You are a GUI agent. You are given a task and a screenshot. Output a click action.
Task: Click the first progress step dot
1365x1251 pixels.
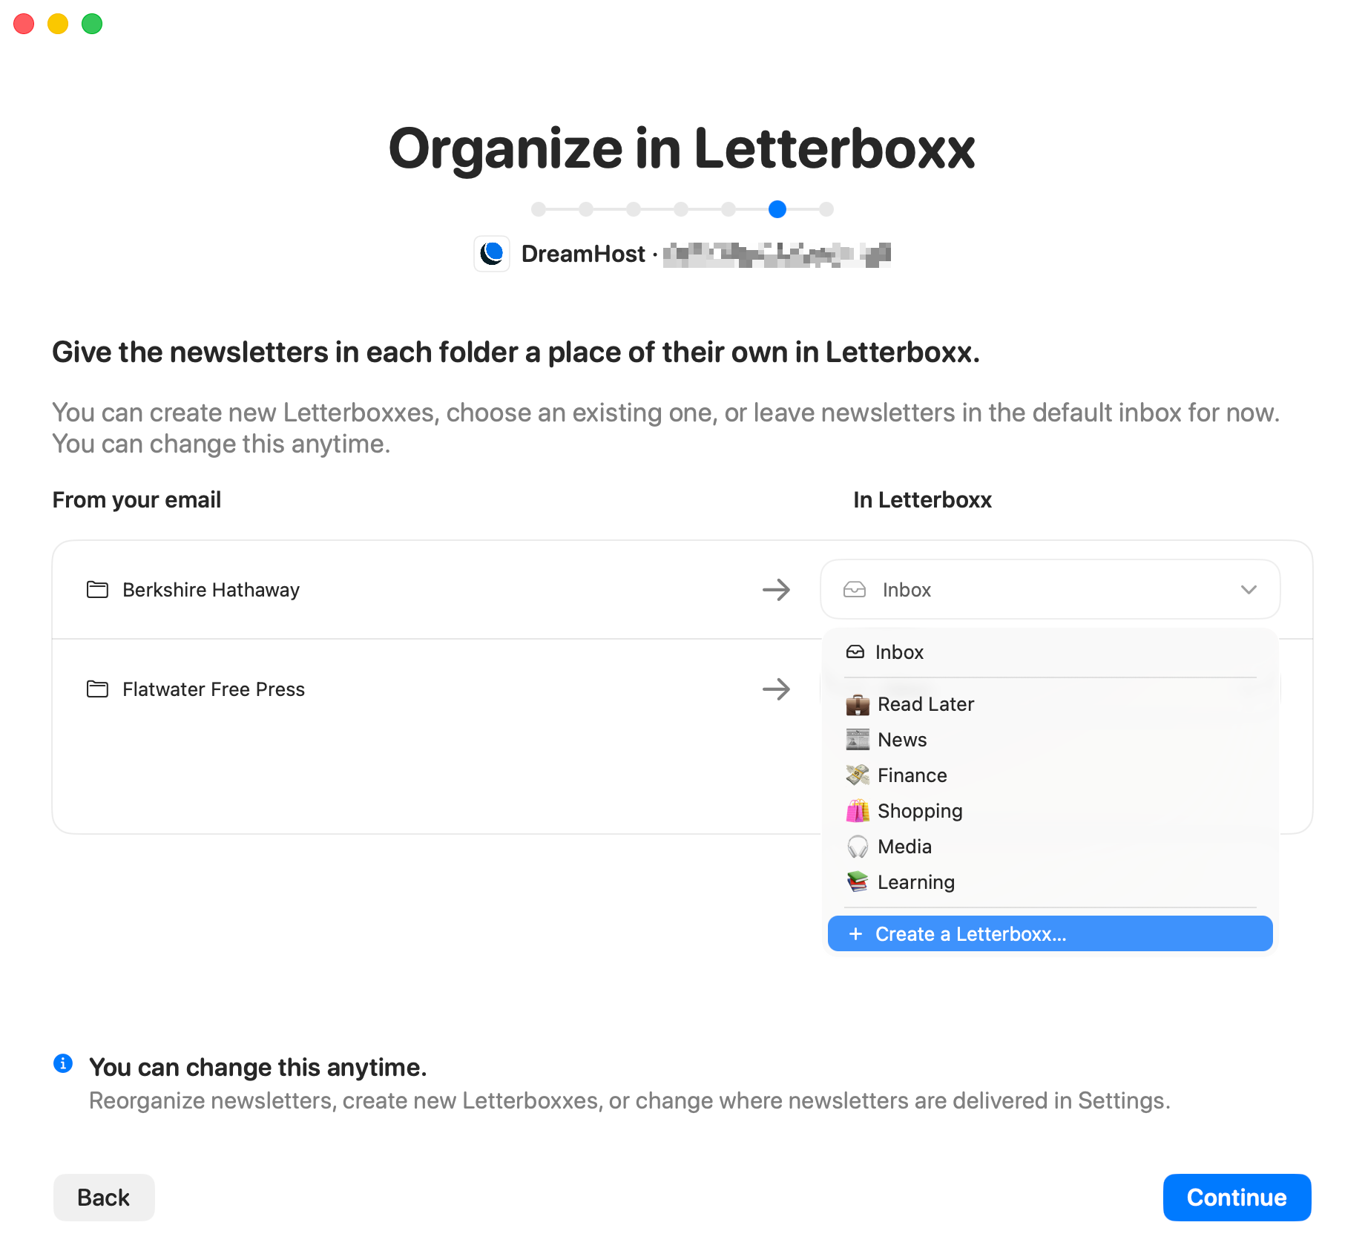[539, 209]
